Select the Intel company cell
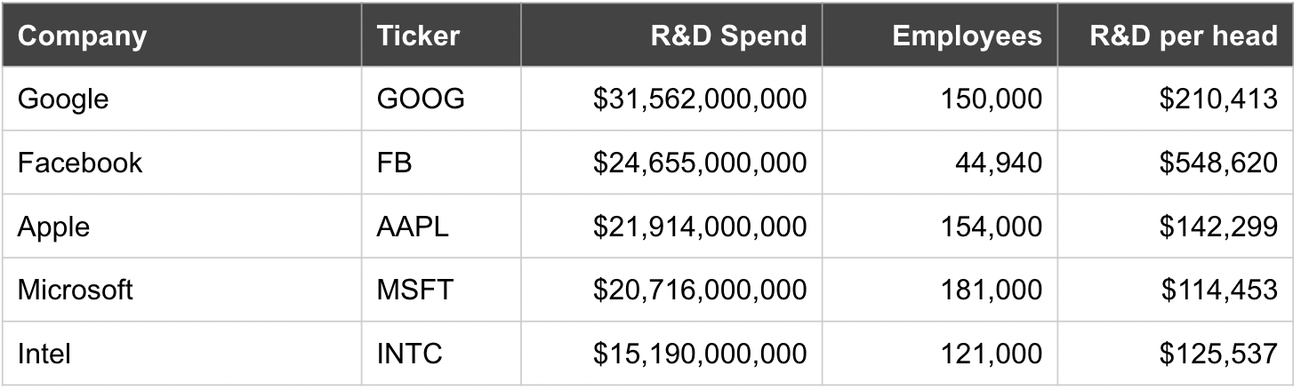The width and height of the screenshot is (1301, 390). (x=44, y=354)
